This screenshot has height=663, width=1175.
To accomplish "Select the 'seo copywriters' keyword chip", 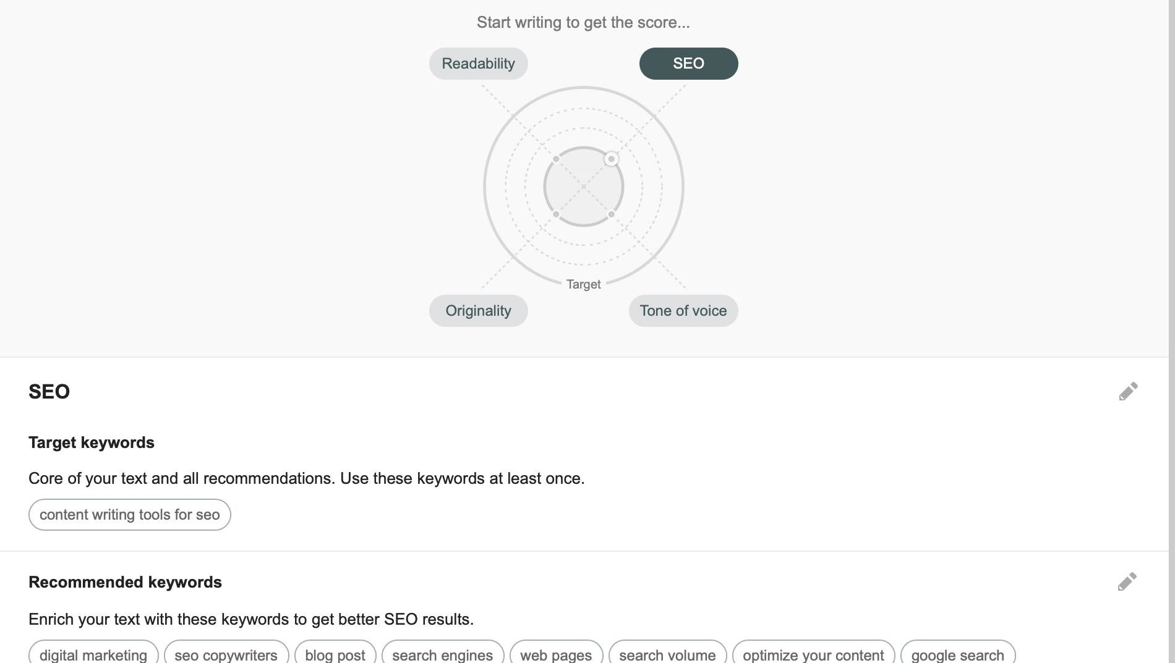I will (226, 654).
